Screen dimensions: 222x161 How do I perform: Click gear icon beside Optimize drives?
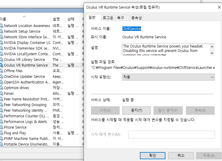click(1, 88)
